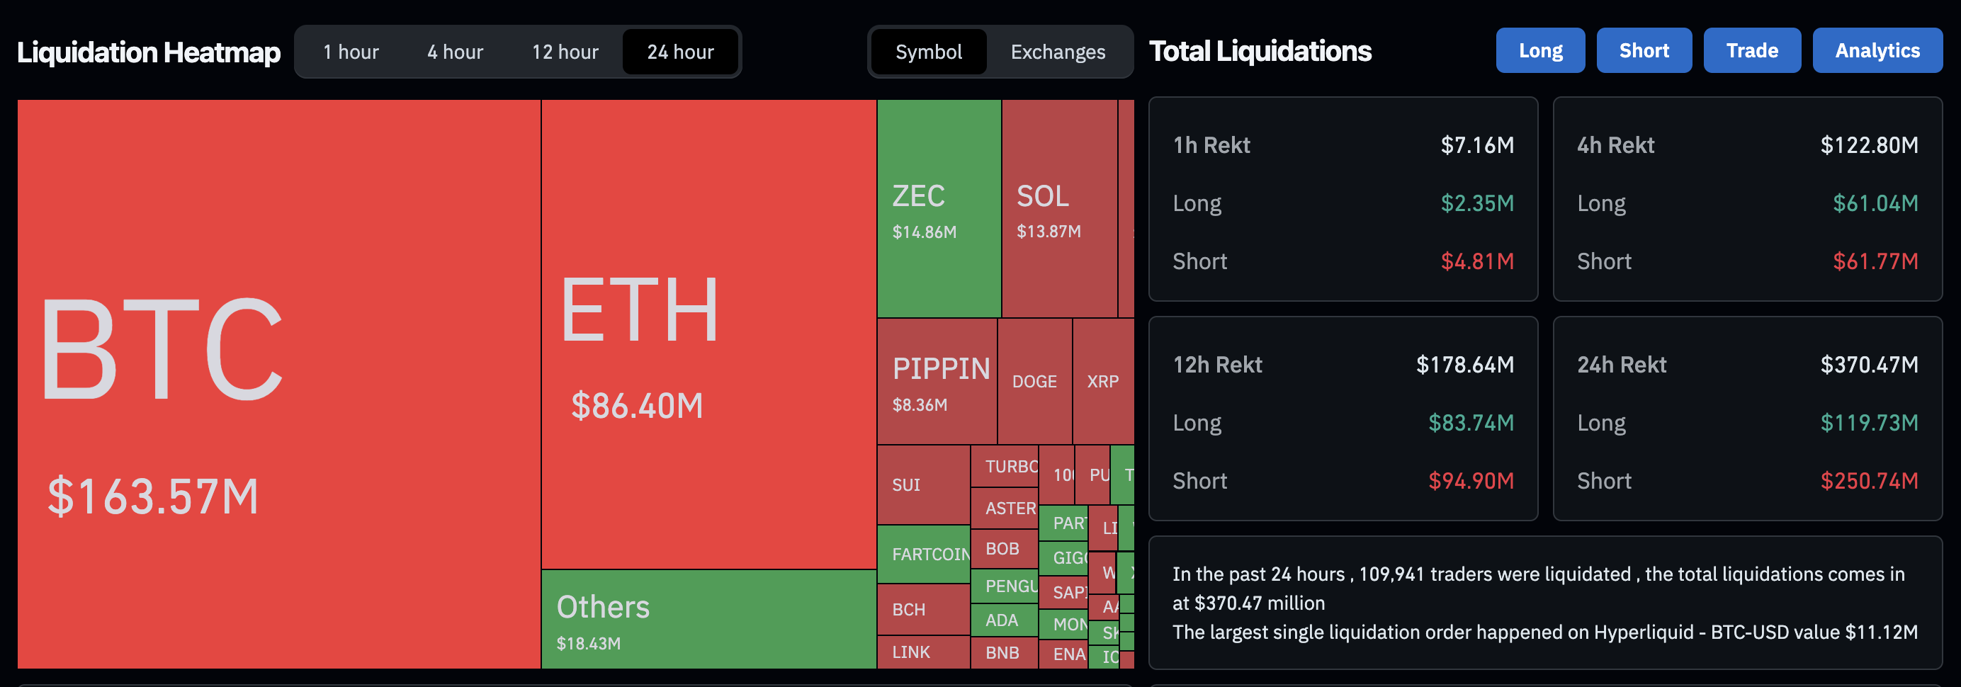
Task: Open the FARTCOIN tile
Action: tap(923, 555)
